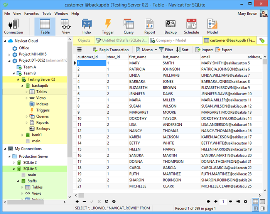Go to previous page of records
The height and width of the screenshot is (214, 270).
[x=216, y=201]
